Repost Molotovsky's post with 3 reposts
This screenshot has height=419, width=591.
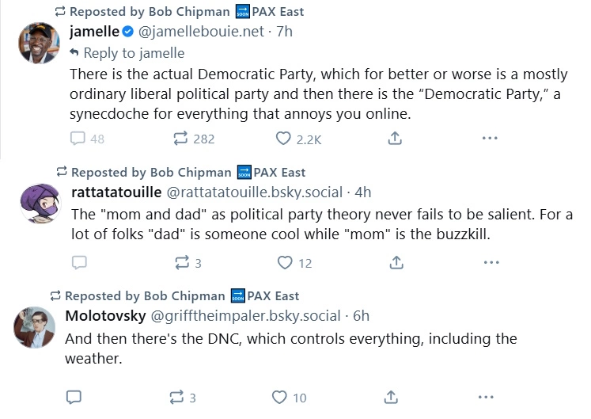click(x=183, y=398)
